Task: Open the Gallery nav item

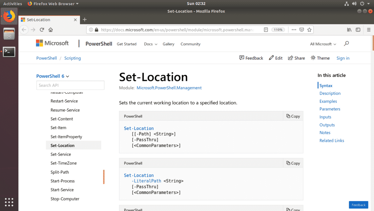Action: (168, 44)
